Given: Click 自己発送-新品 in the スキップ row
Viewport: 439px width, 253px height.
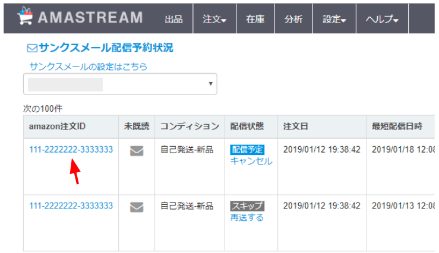Looking at the screenshot, I should pyautogui.click(x=187, y=206).
